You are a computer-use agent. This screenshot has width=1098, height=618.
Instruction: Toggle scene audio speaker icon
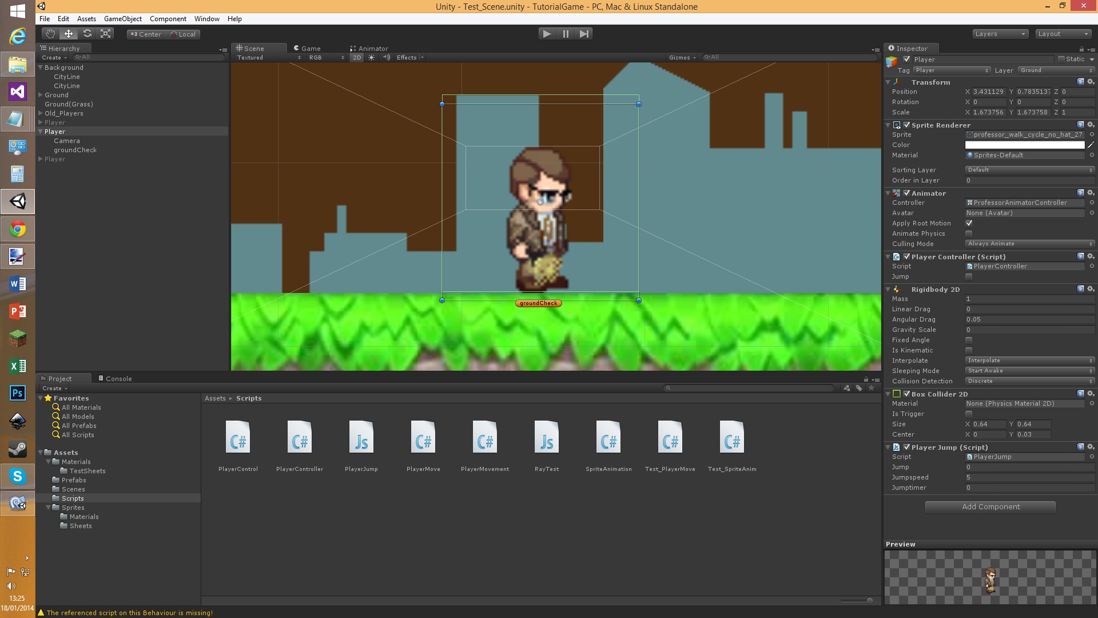[387, 57]
